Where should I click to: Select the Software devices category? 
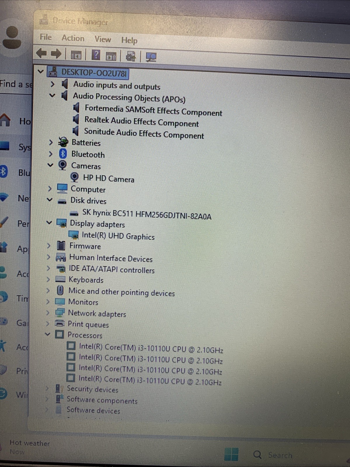click(x=93, y=410)
